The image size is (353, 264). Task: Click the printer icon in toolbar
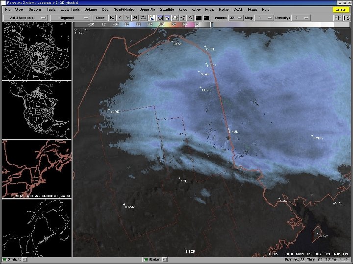click(175, 18)
